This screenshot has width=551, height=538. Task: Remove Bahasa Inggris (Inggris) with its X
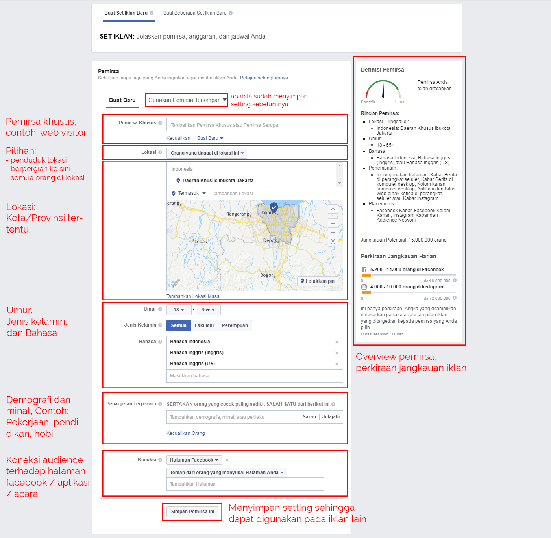(337, 353)
